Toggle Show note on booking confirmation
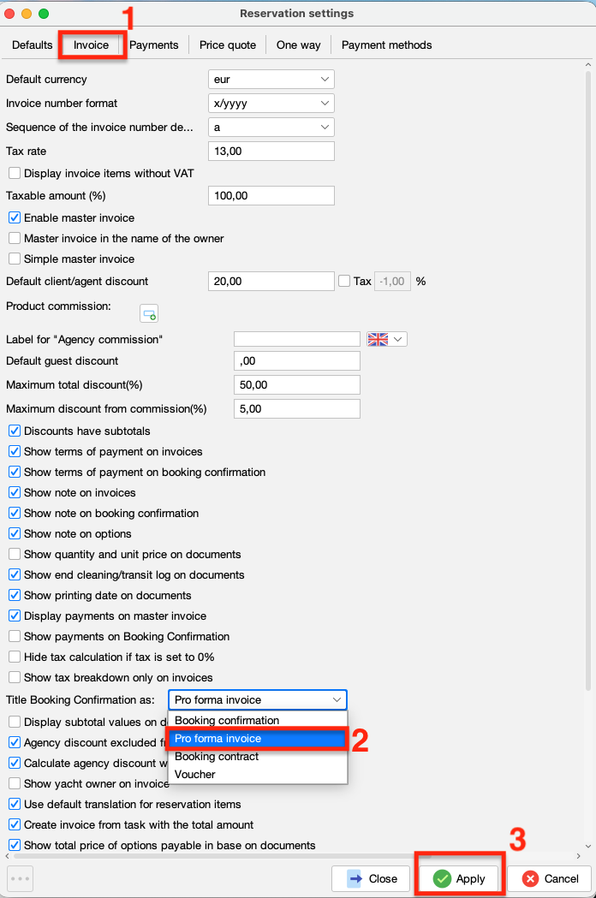The image size is (596, 898). 15,513
